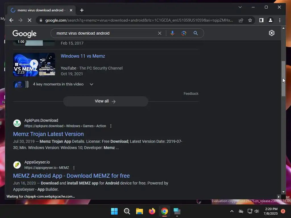
Task: Open File Explorer from the taskbar
Action: click(x=139, y=211)
